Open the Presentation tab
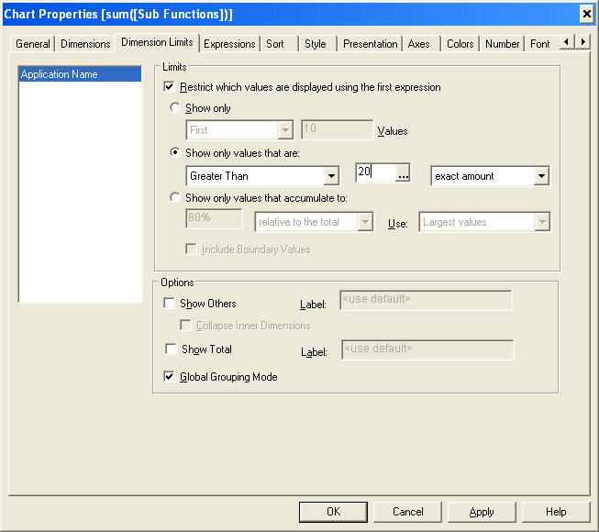Image resolution: width=599 pixels, height=532 pixels. (370, 44)
